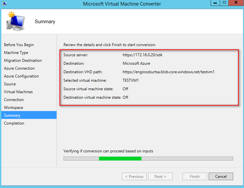Click the Selected virtual machine label

(x=85, y=80)
